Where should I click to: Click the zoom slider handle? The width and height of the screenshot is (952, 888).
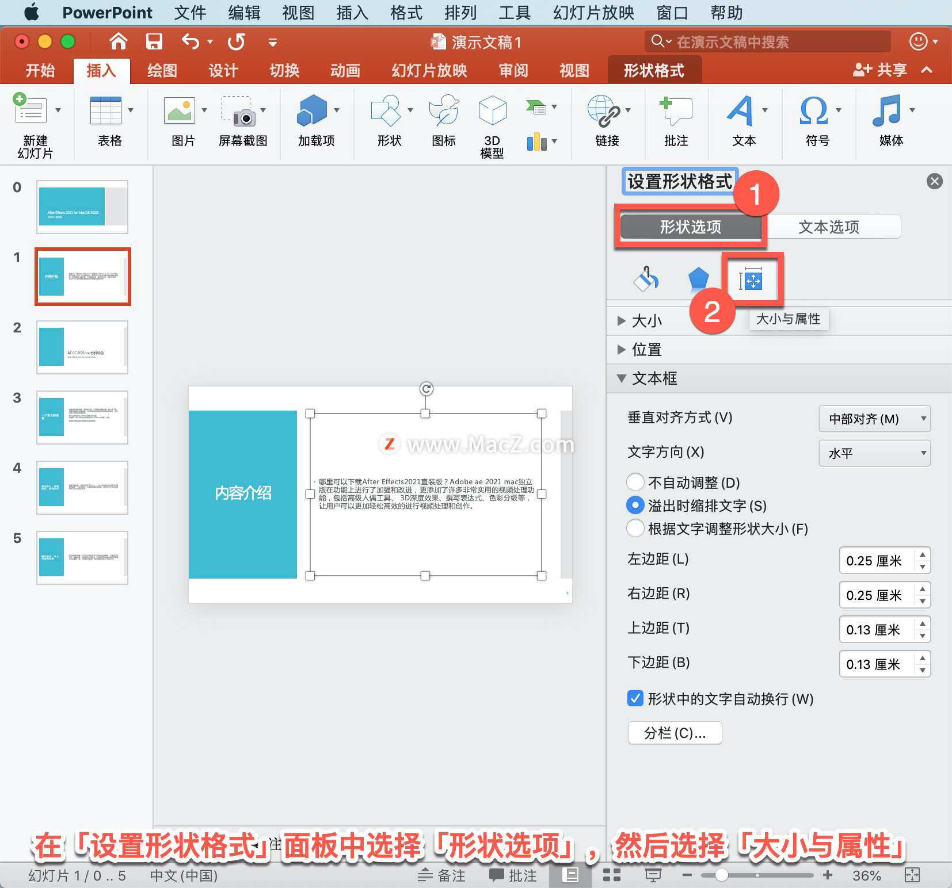point(721,875)
